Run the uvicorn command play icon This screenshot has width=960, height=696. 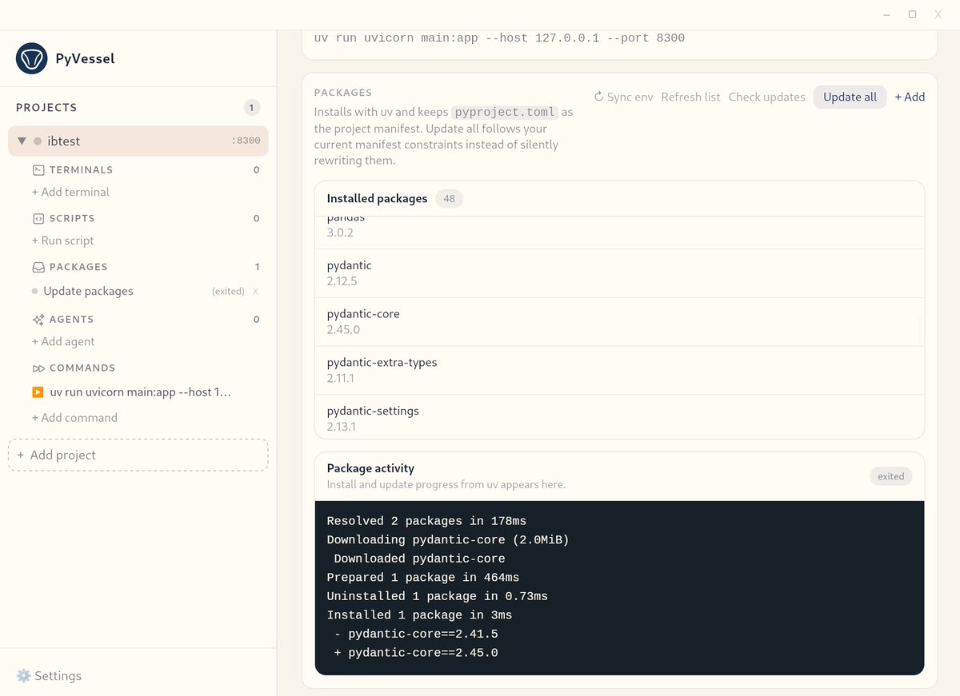click(x=38, y=392)
